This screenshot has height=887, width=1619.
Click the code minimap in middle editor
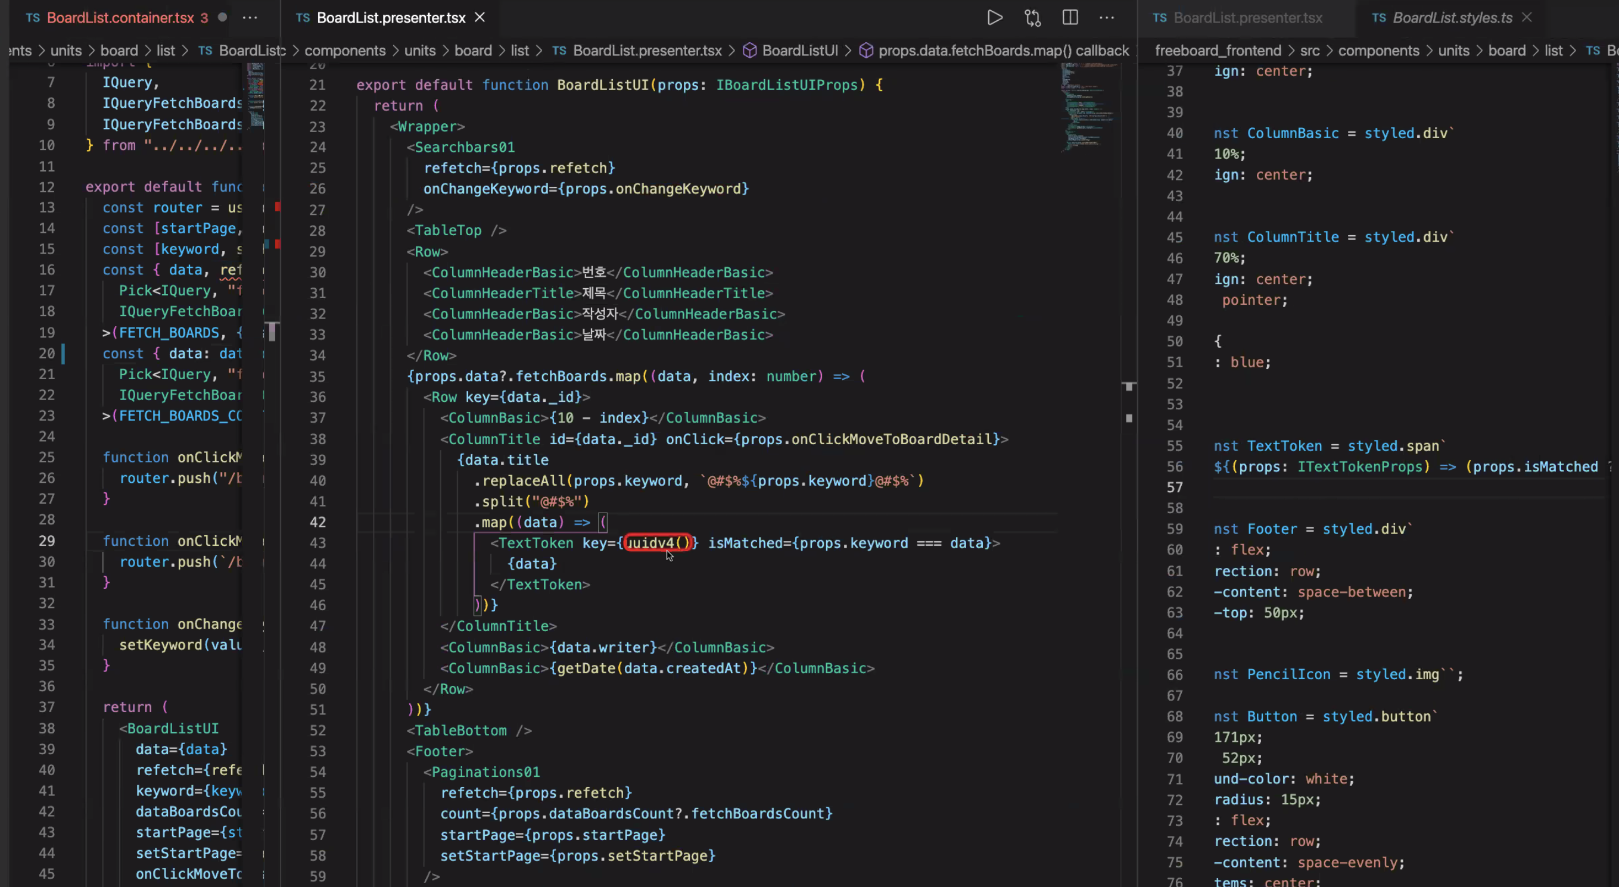pyautogui.click(x=1087, y=107)
